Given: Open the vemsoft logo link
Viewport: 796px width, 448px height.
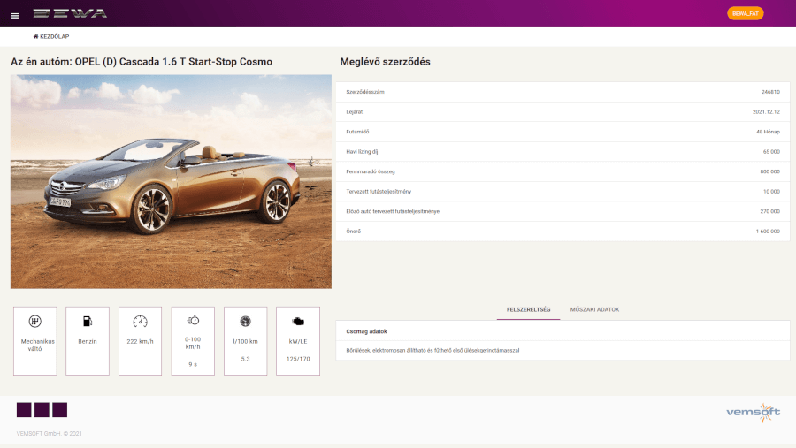Looking at the screenshot, I should 754,412.
